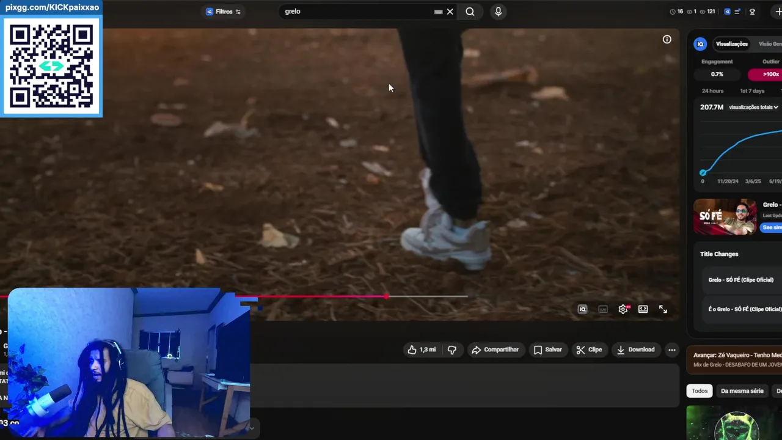Select the 1st 7 days range
782x440 pixels.
pos(752,91)
